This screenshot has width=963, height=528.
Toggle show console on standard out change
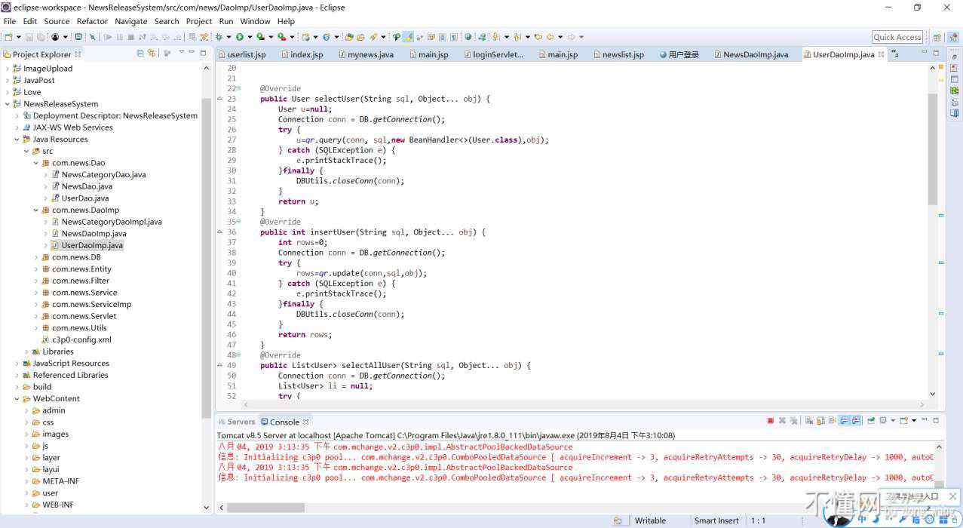pyautogui.click(x=845, y=421)
